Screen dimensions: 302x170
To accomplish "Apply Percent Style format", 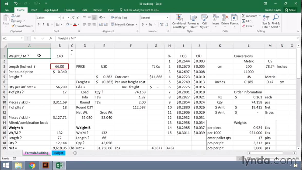I will click(x=150, y=24).
